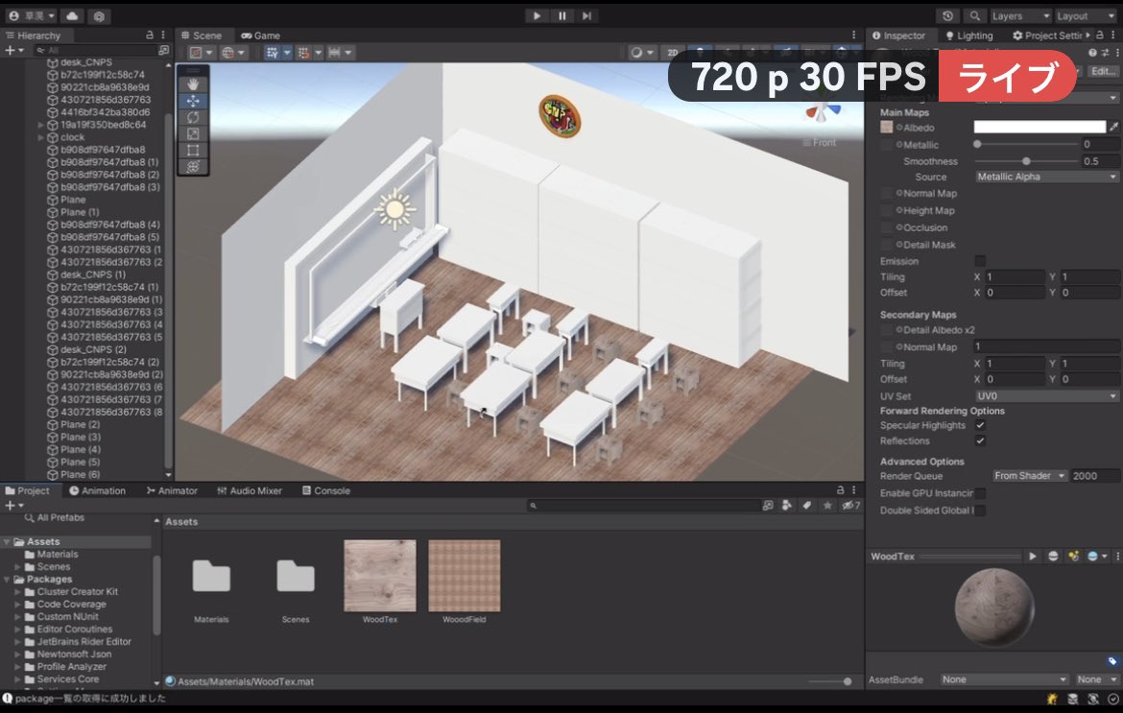1123x713 pixels.
Task: Play the material preview animation
Action: coord(1032,557)
